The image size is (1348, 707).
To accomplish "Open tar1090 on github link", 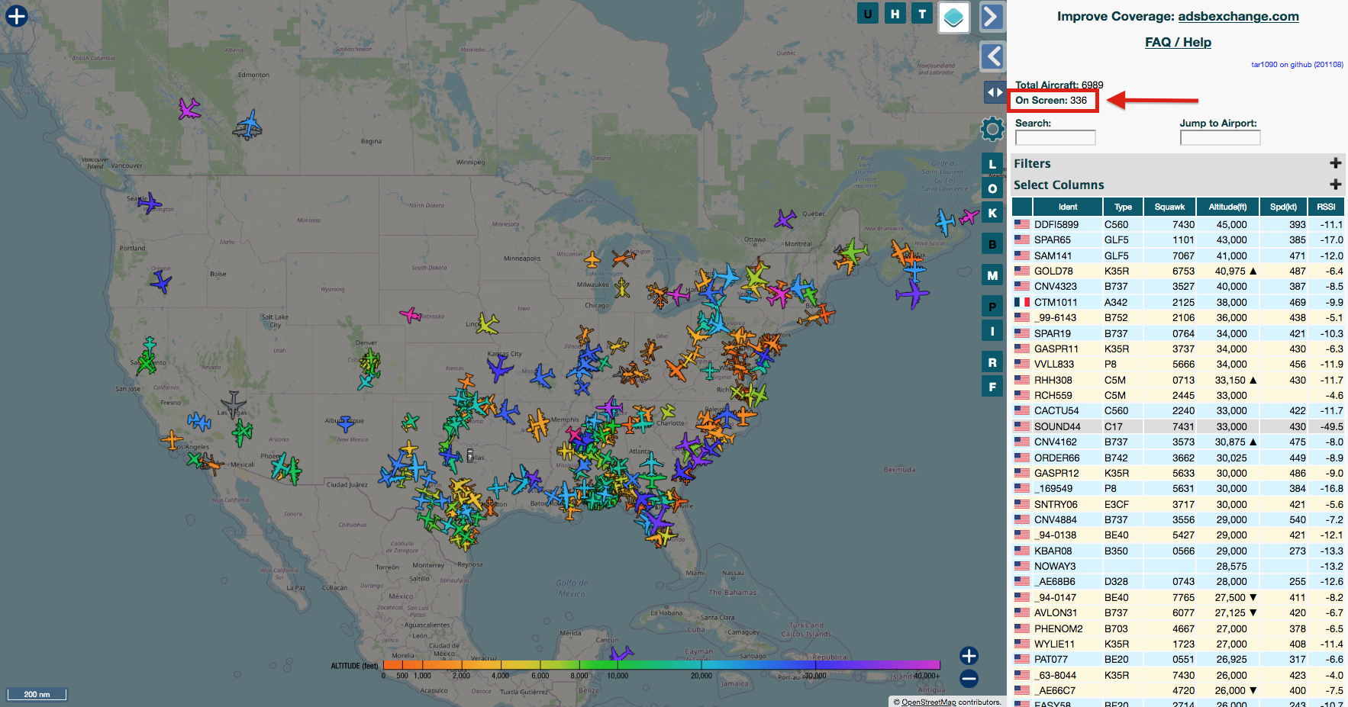I will pyautogui.click(x=1297, y=65).
